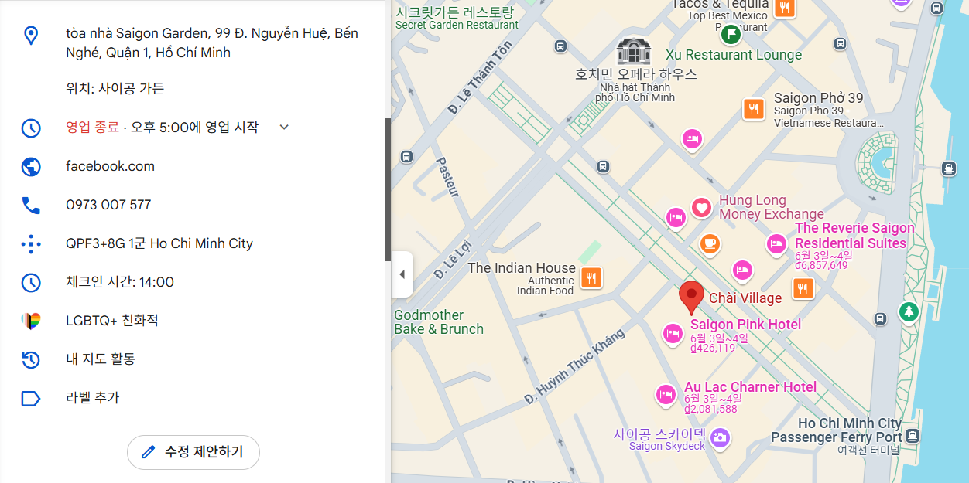Click the Au Lac Charner Hotel bed marker
969x483 pixels.
666,394
